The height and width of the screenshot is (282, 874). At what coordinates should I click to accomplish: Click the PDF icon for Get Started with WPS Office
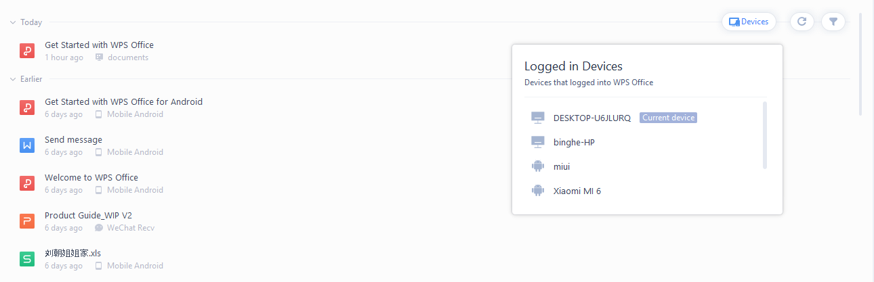(x=27, y=51)
